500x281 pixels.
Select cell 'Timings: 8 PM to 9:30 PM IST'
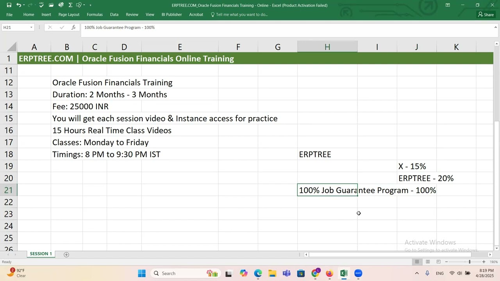click(106, 154)
